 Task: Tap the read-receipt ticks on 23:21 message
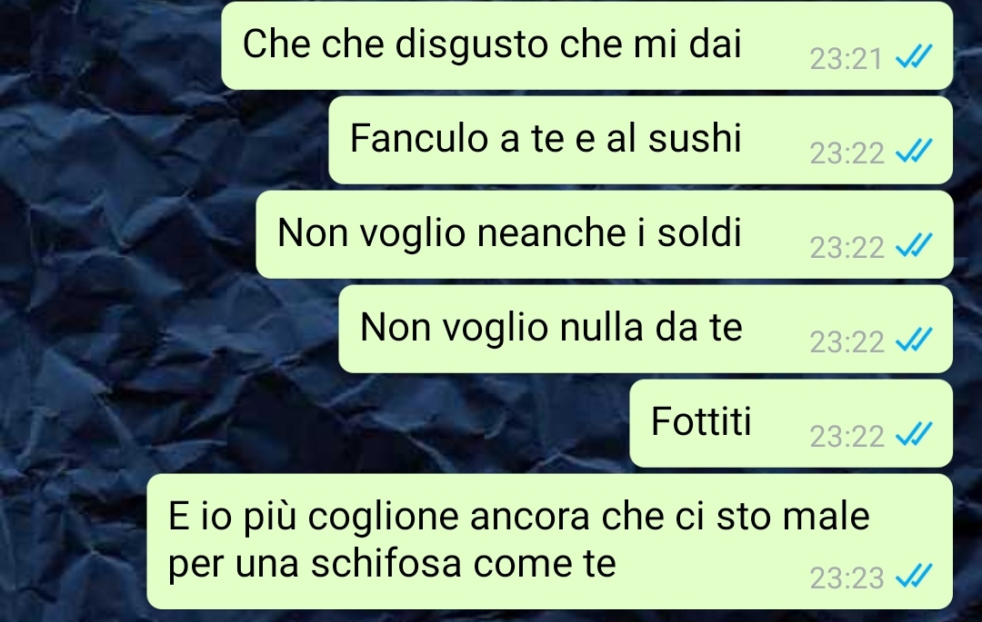click(915, 56)
